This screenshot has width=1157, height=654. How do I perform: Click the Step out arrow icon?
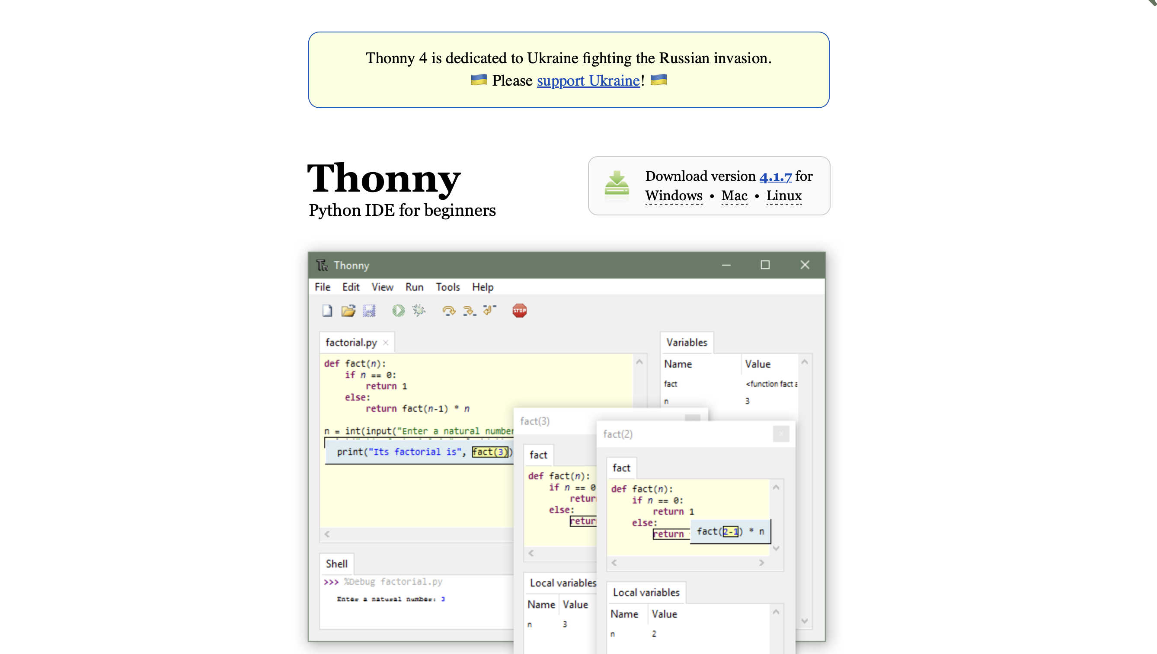(x=489, y=311)
